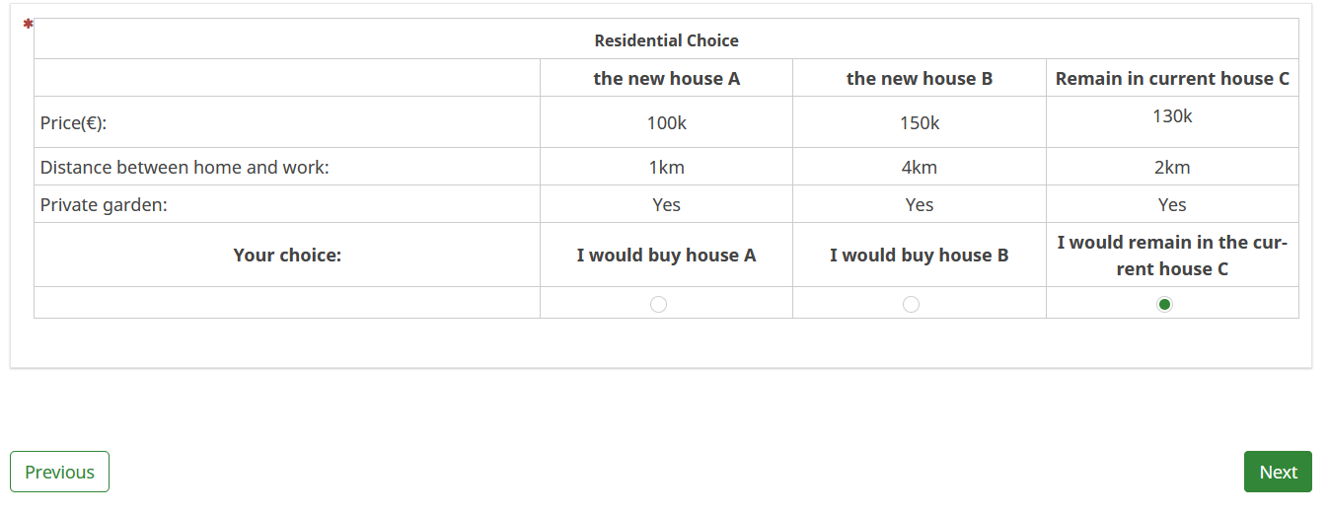The width and height of the screenshot is (1328, 515).
Task: Click the red required asterisk
Action: pos(29,23)
